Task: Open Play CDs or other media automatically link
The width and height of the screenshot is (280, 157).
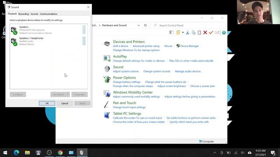Action: pyautogui.click(x=191, y=61)
